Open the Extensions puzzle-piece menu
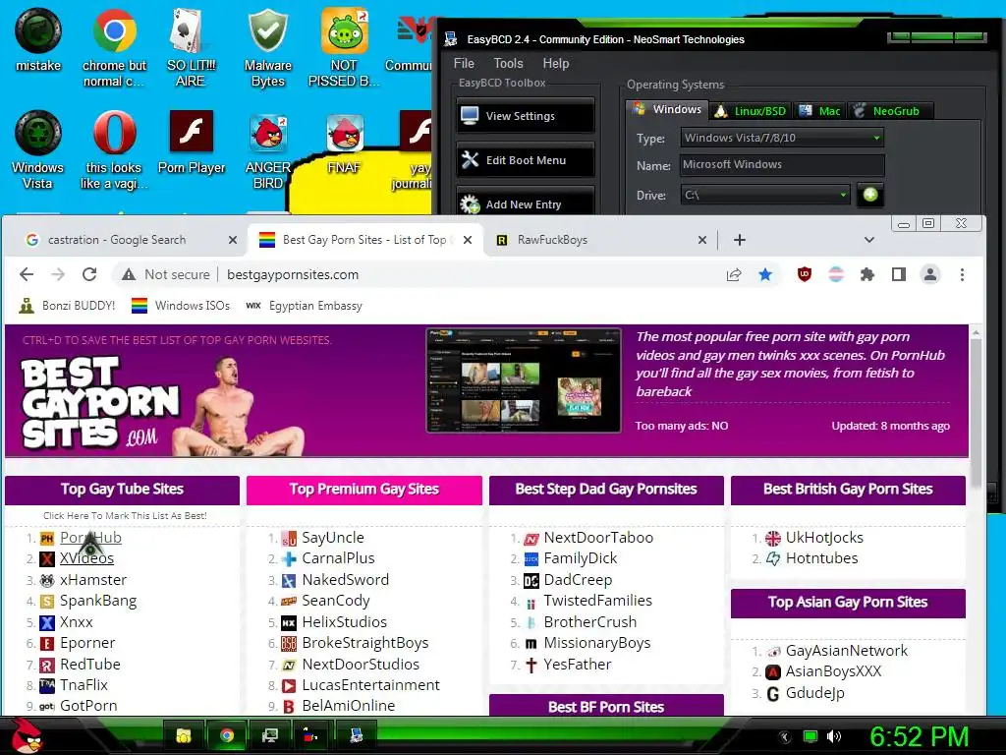1006x755 pixels. pos(866,275)
